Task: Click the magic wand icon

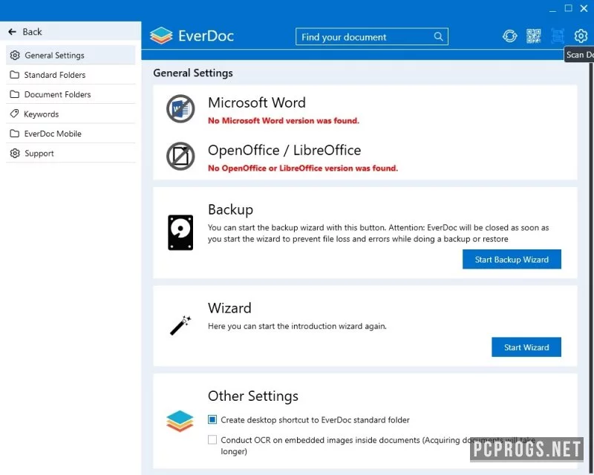Action: (x=180, y=325)
